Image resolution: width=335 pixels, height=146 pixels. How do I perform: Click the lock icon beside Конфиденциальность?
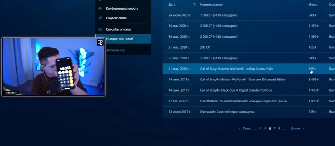(x=100, y=9)
